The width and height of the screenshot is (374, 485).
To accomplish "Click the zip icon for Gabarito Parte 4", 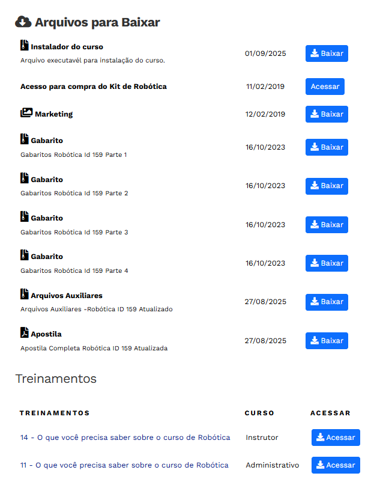I will point(24,255).
